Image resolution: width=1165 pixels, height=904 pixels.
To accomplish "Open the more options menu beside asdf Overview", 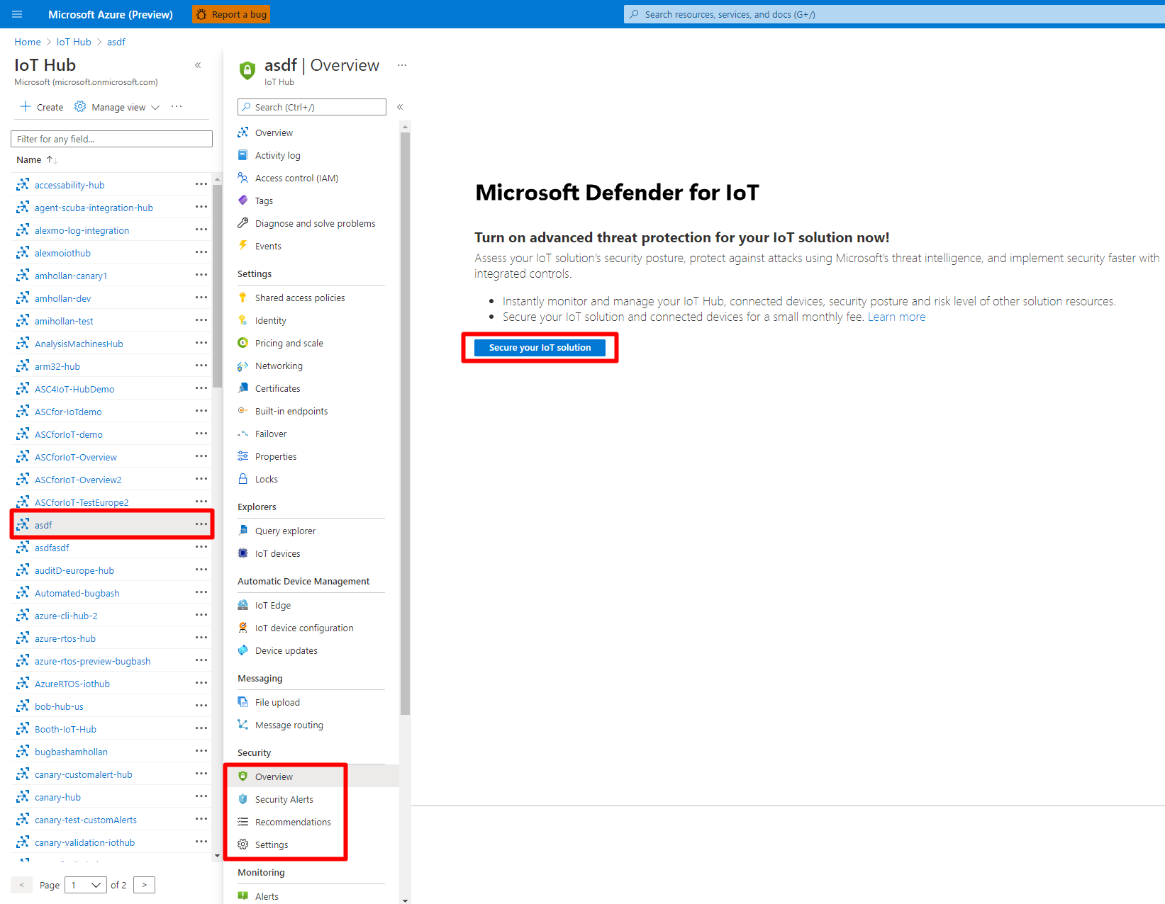I will coord(402,64).
